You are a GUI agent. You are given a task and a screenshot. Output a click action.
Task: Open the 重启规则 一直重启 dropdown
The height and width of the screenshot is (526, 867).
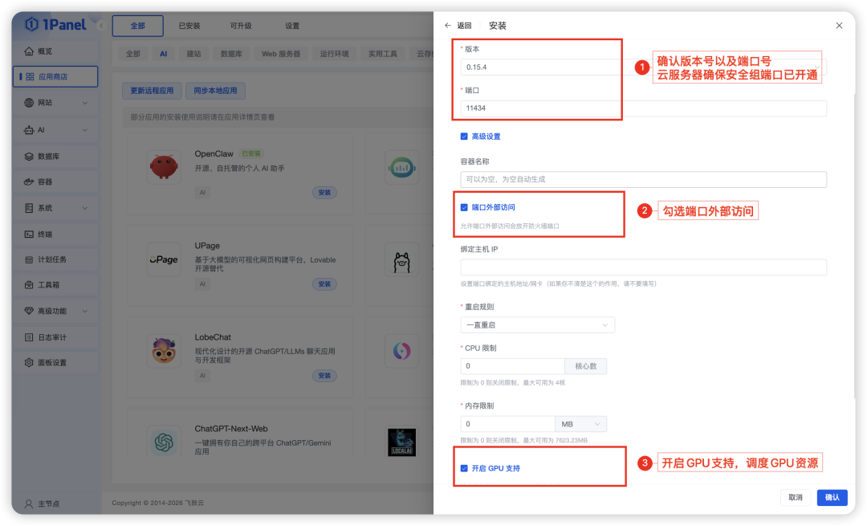(537, 325)
